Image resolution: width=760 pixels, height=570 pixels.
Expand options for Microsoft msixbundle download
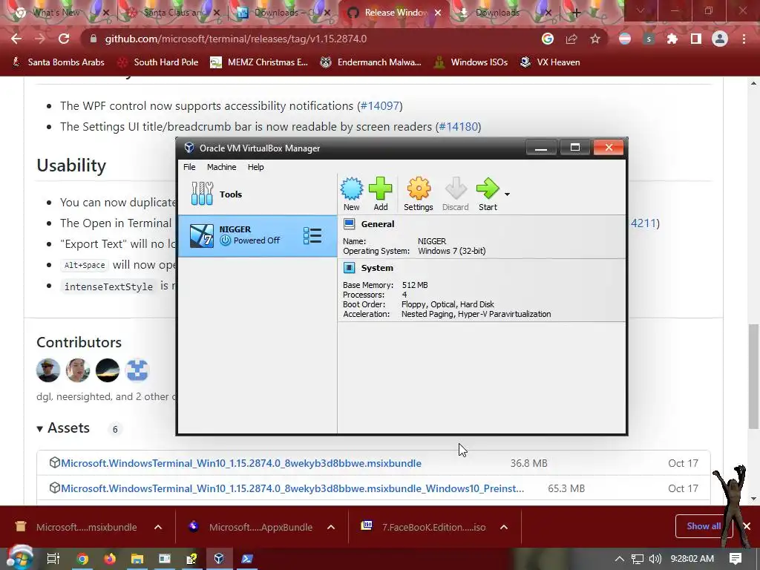point(158,528)
